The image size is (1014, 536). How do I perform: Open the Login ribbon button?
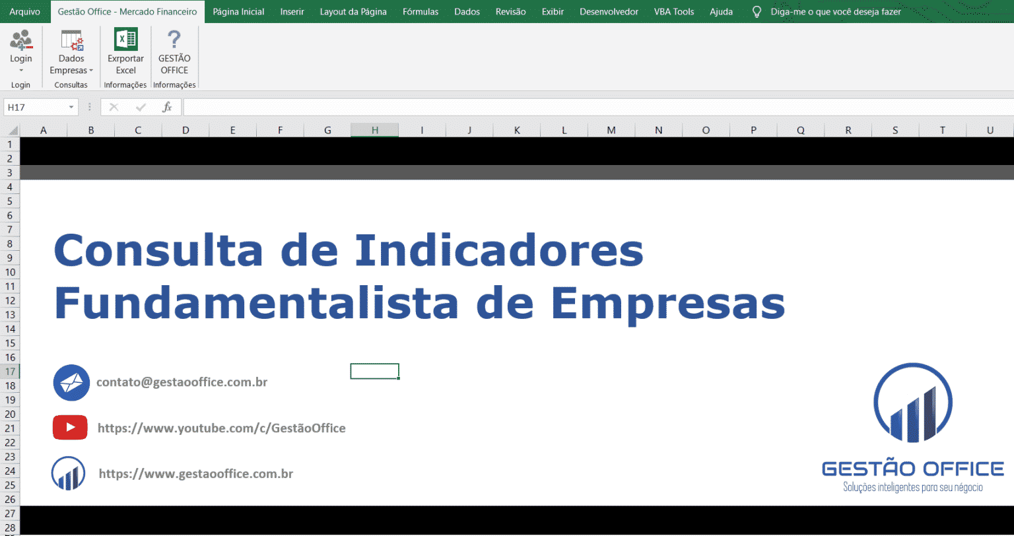(21, 52)
